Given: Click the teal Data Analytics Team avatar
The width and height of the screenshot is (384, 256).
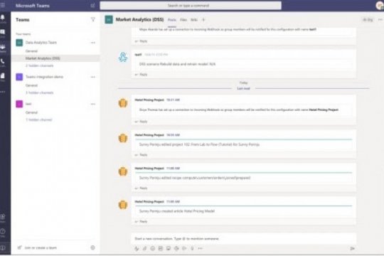Looking at the screenshot, I should point(19,43).
